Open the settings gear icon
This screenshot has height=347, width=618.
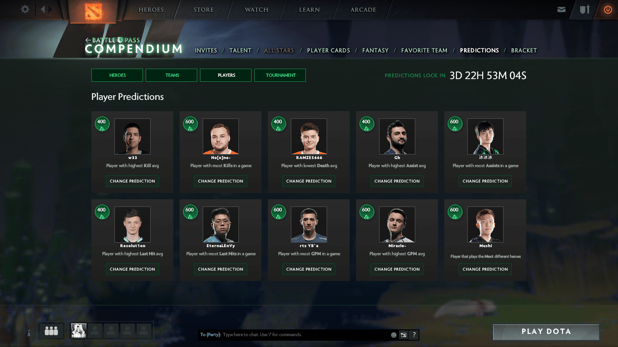[x=25, y=9]
